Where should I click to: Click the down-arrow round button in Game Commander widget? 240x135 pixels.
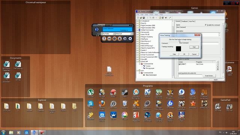point(130,39)
